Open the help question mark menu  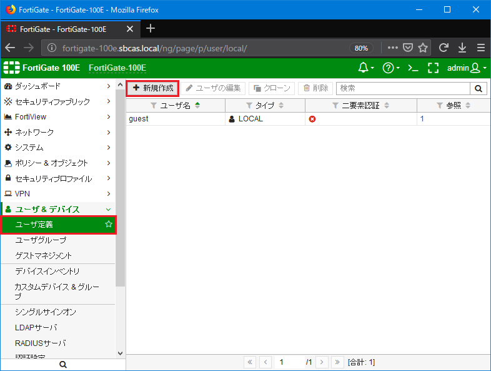(x=391, y=68)
